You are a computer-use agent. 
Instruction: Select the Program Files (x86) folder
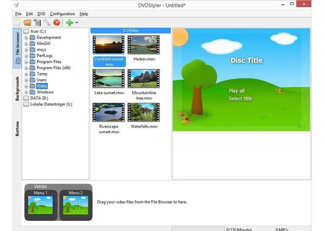coord(54,68)
